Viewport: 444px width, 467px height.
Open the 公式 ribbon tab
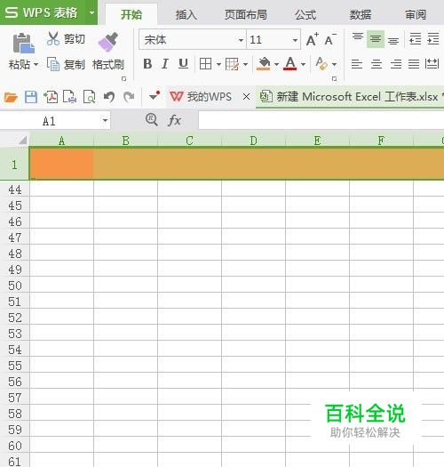(x=305, y=14)
